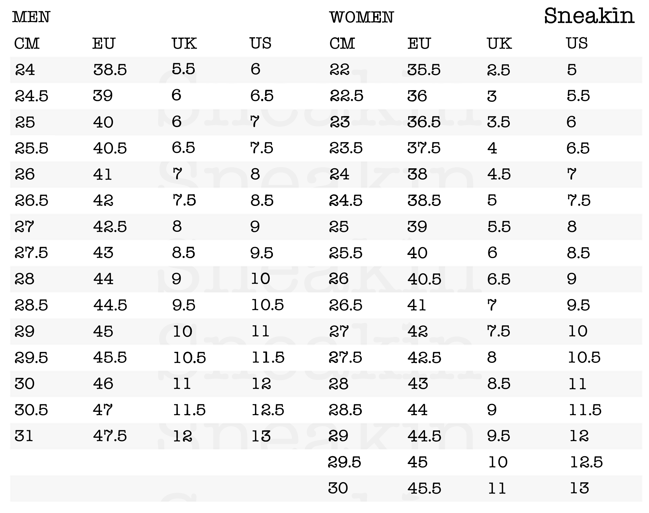Select men's CM value 26.5
The height and width of the screenshot is (513, 649).
click(31, 200)
